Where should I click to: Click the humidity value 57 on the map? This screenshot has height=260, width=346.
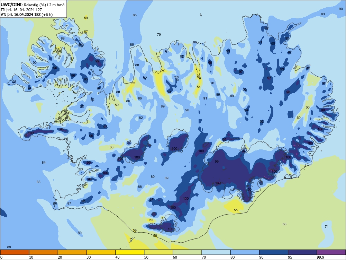tap(86, 32)
